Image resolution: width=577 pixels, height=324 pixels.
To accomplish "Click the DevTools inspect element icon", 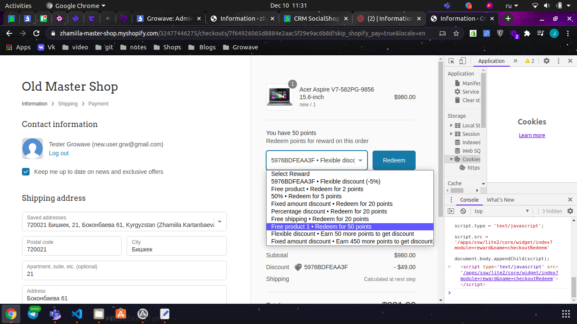I will pyautogui.click(x=451, y=61).
